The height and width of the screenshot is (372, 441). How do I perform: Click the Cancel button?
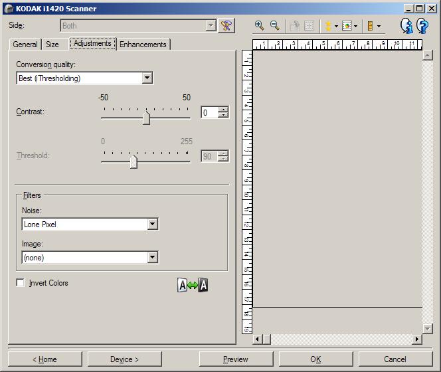click(x=395, y=359)
